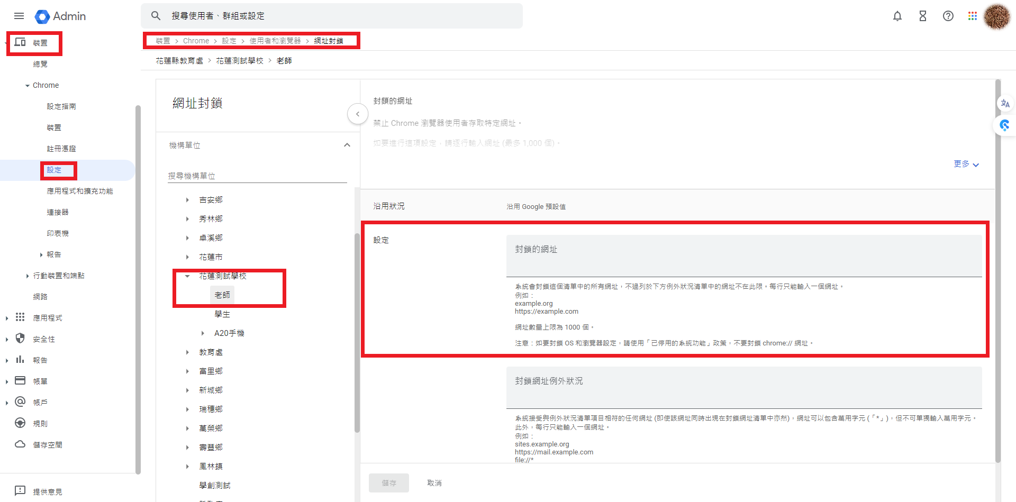Collapse the 花蓮測試學校 tree node
Image resolution: width=1016 pixels, height=502 pixels.
point(187,276)
